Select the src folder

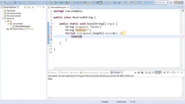click(x=11, y=21)
